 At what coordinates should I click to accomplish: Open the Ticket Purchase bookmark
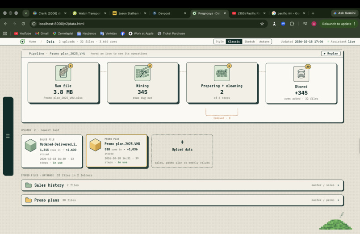click(171, 33)
